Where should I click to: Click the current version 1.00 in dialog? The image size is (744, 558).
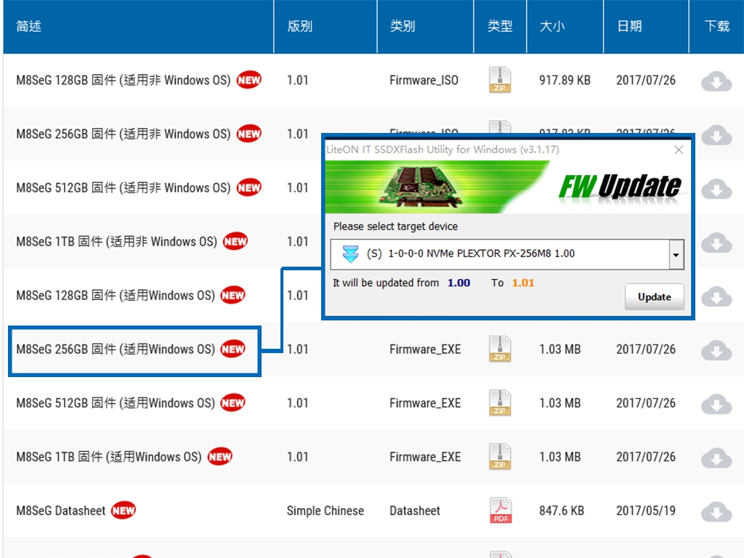pyautogui.click(x=458, y=283)
